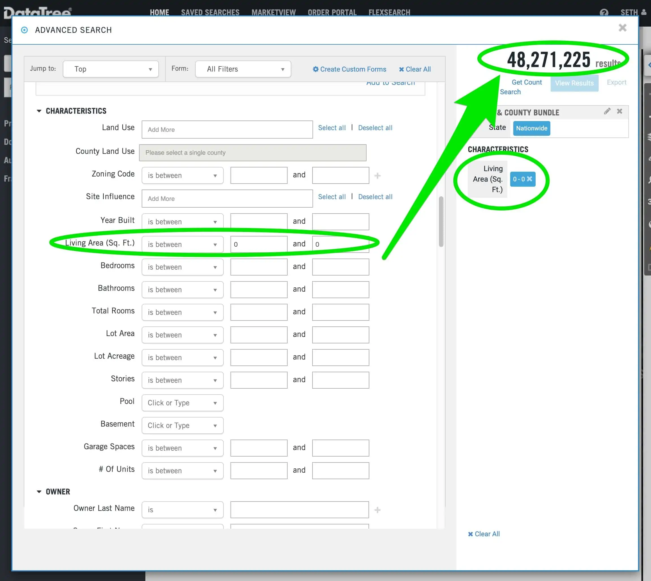Open the Zoning Code operator dropdown

tap(182, 175)
